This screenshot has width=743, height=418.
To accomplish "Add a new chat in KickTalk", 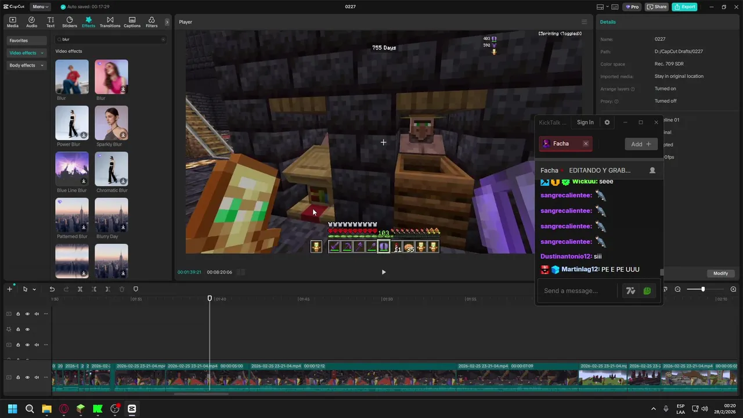I will pos(641,144).
